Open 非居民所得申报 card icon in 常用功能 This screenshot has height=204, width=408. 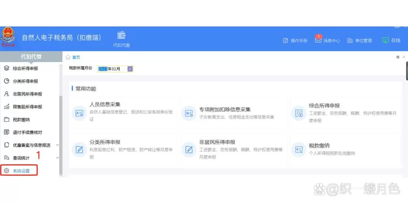(x=189, y=150)
